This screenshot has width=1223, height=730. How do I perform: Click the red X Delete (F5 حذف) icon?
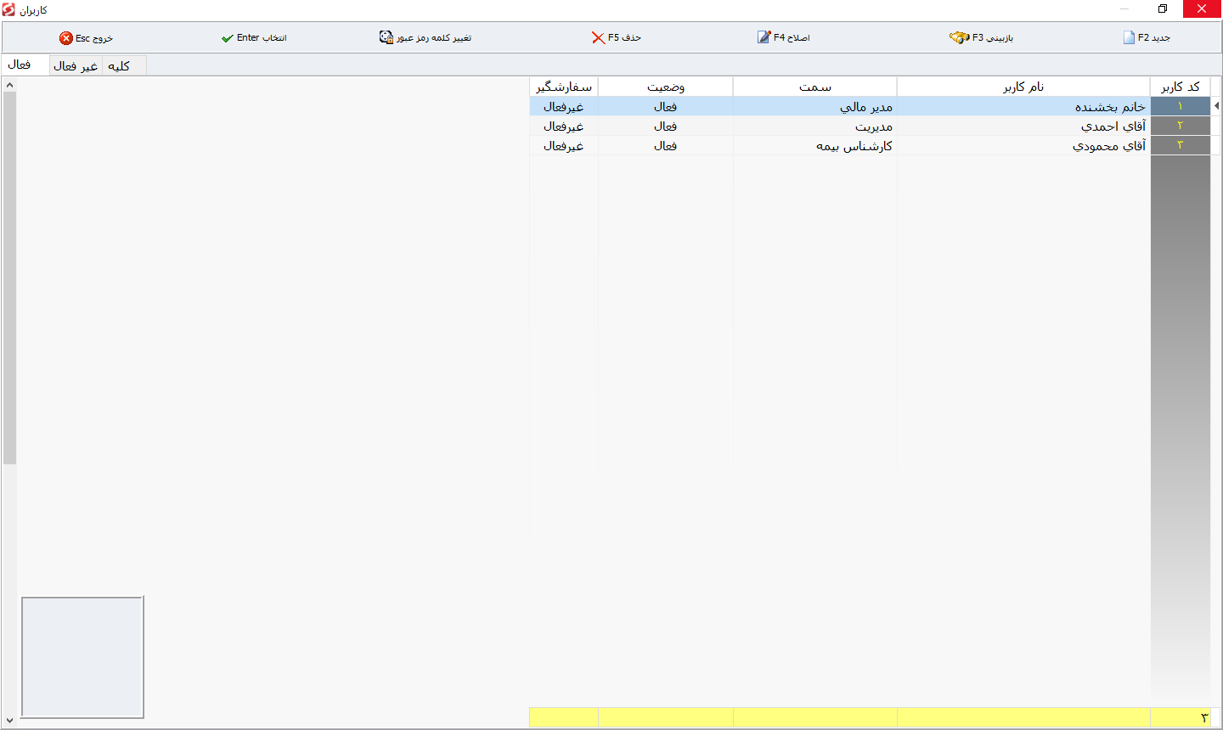pos(598,38)
